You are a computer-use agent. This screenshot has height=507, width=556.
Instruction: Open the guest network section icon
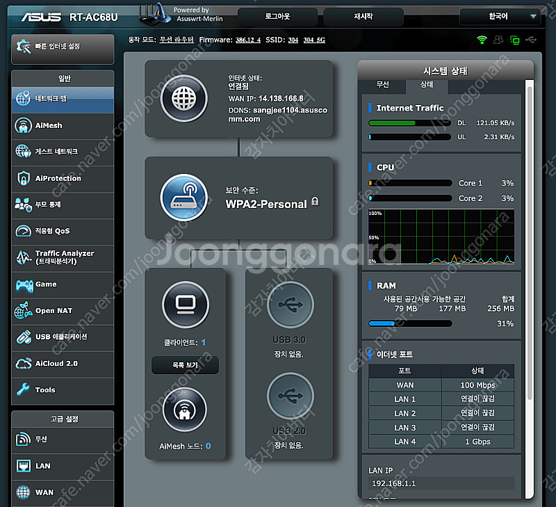23,152
